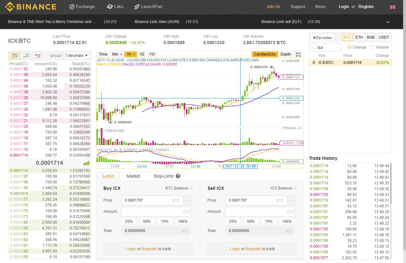Set Buy ICX amount to 75%

click(165, 221)
